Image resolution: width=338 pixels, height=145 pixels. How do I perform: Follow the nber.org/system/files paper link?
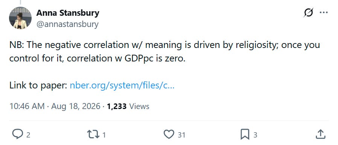coord(122,85)
